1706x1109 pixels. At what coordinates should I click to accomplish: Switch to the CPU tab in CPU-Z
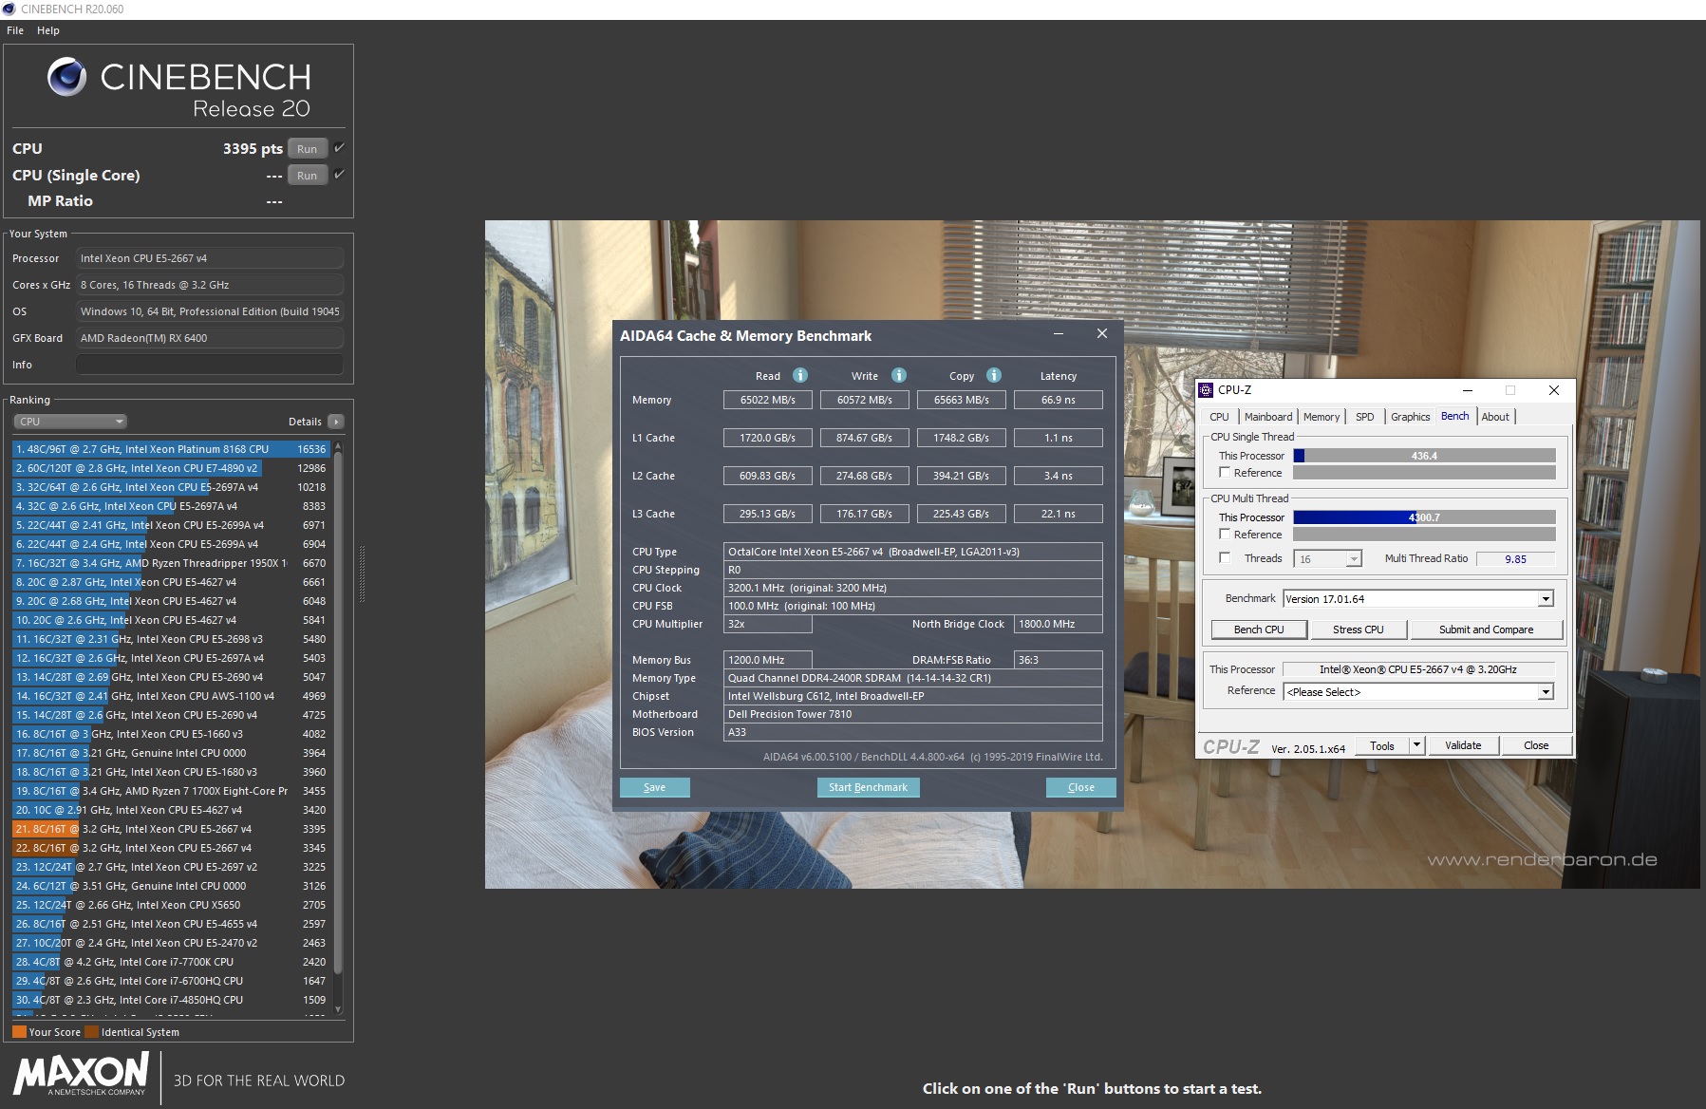coord(1219,417)
